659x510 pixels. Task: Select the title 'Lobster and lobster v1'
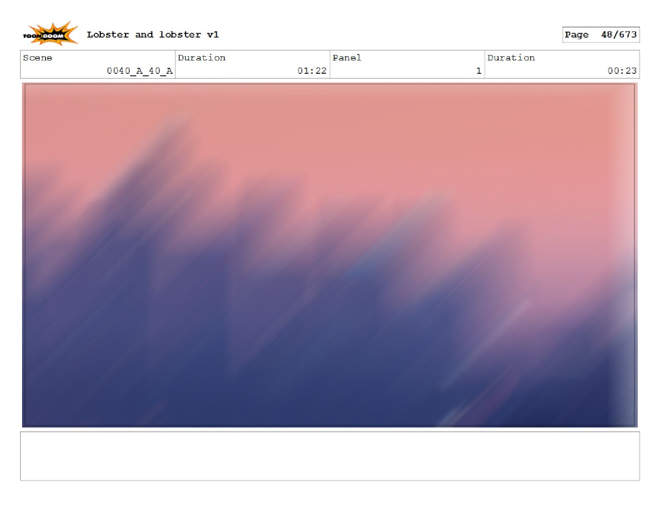coord(153,35)
